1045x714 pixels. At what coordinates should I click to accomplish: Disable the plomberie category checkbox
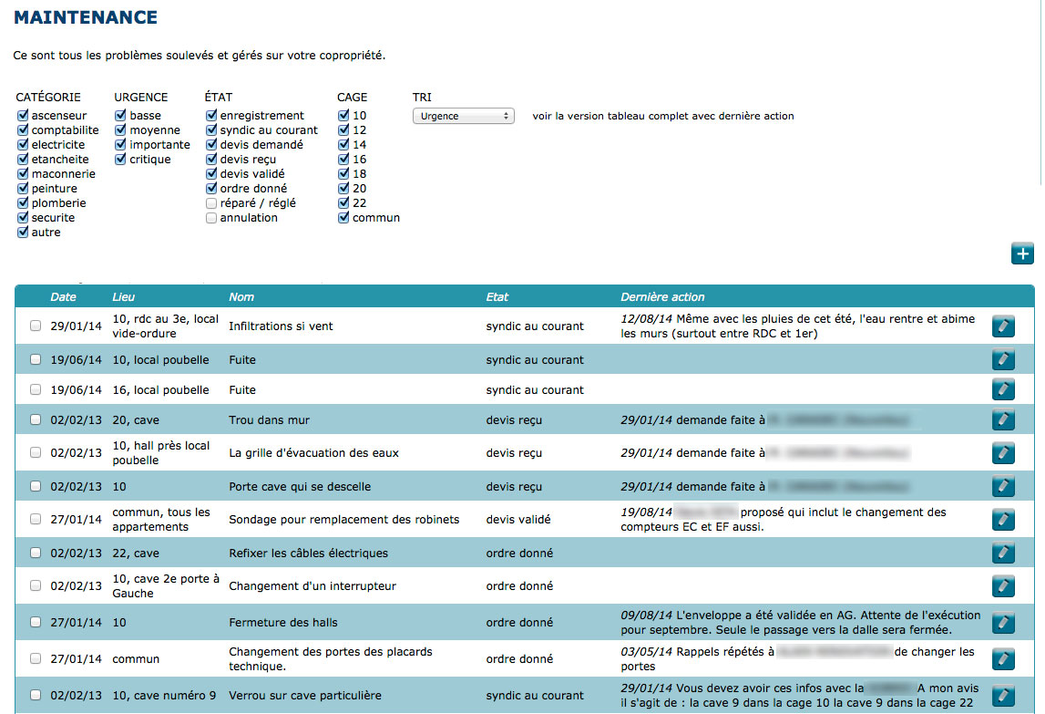[23, 202]
